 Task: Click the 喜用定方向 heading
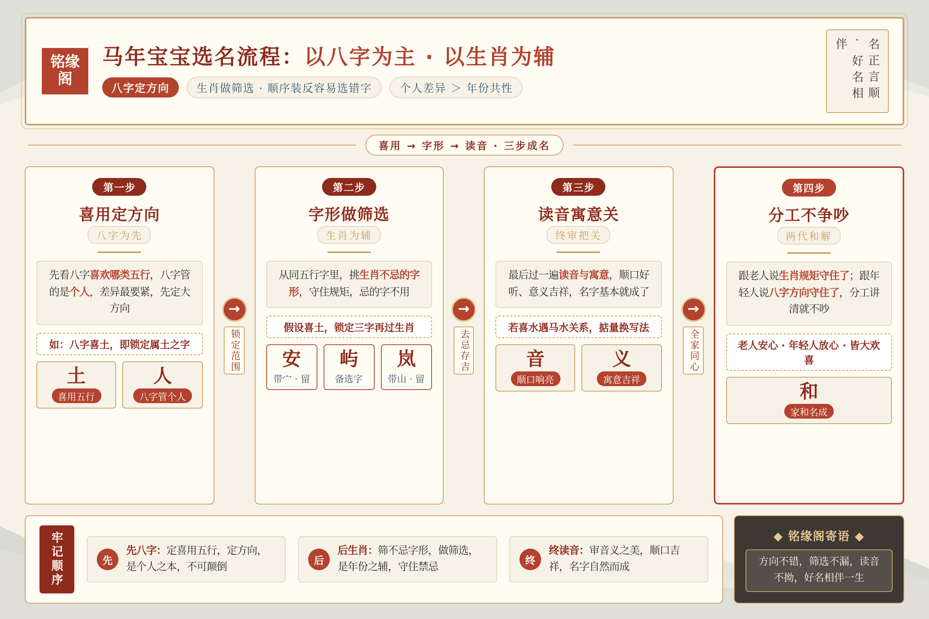coord(119,214)
